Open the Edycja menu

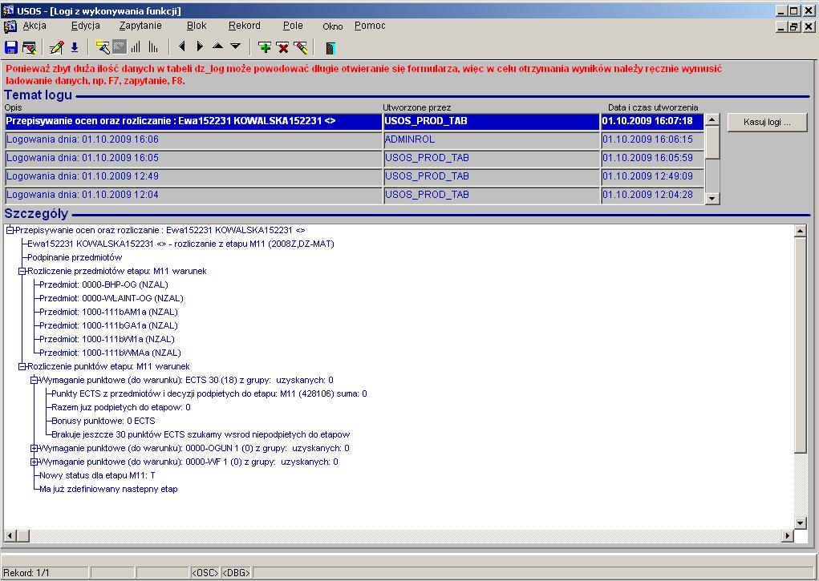(86, 26)
